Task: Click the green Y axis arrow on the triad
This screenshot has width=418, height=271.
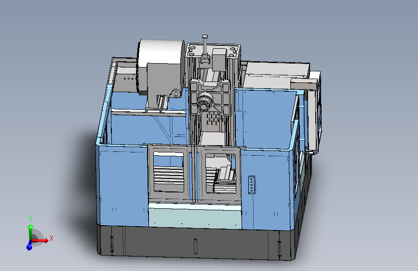Action: coord(30,232)
